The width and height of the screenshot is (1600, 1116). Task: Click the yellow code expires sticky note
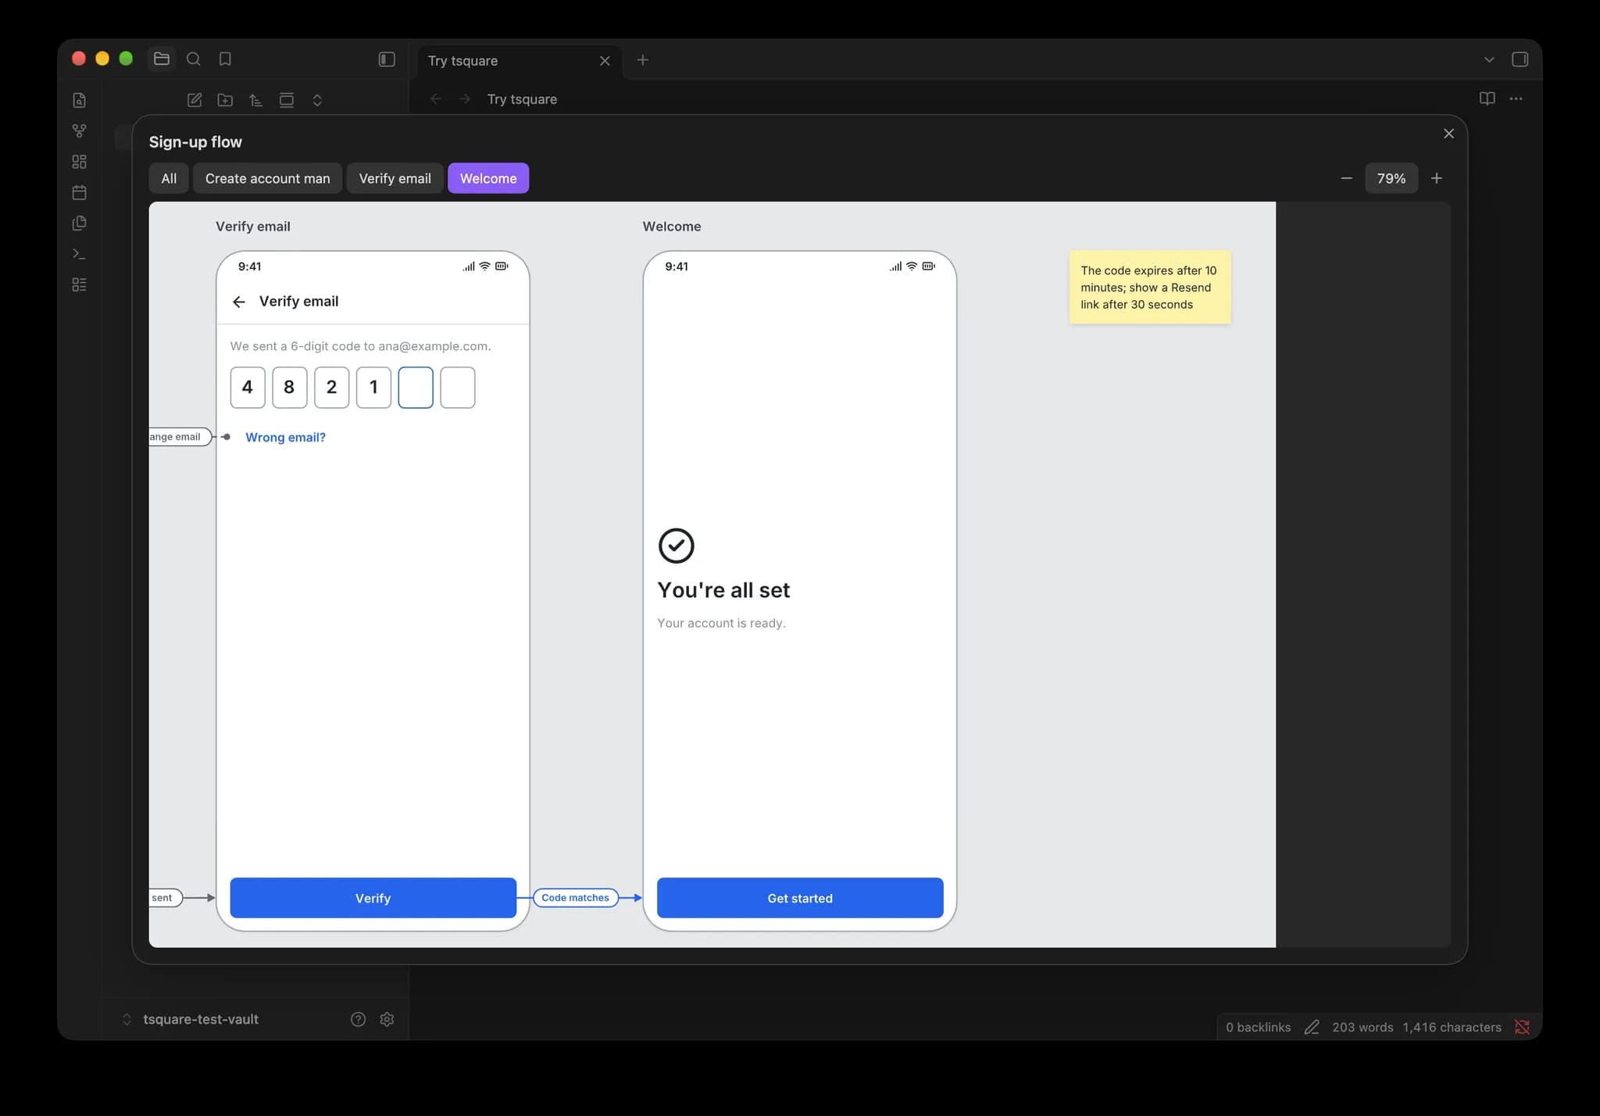pos(1150,288)
